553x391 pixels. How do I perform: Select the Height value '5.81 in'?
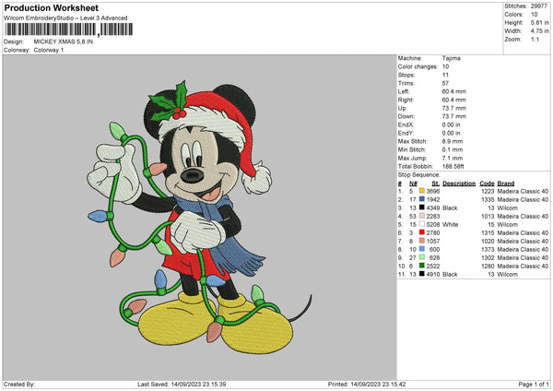pyautogui.click(x=539, y=23)
